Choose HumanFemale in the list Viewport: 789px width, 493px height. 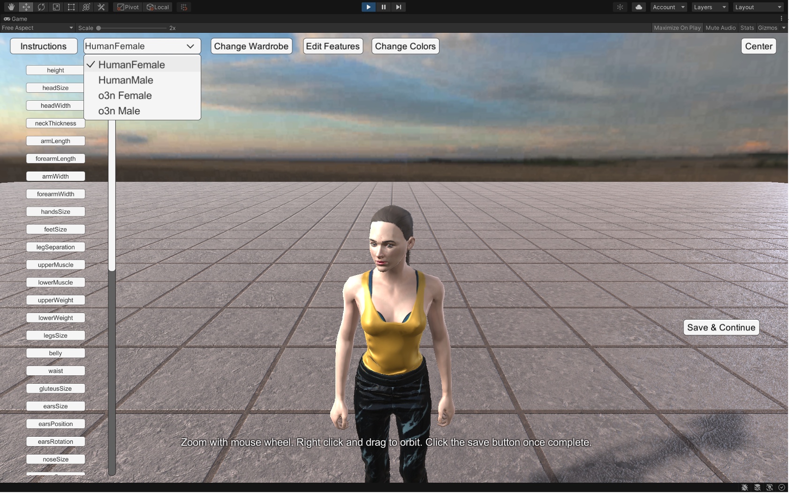(x=142, y=65)
